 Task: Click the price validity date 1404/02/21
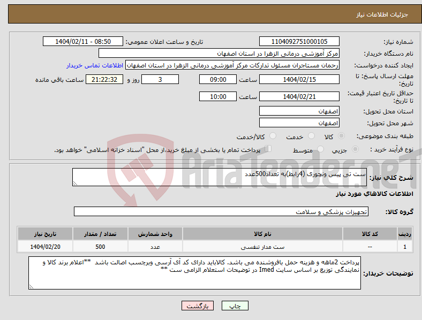(x=299, y=96)
